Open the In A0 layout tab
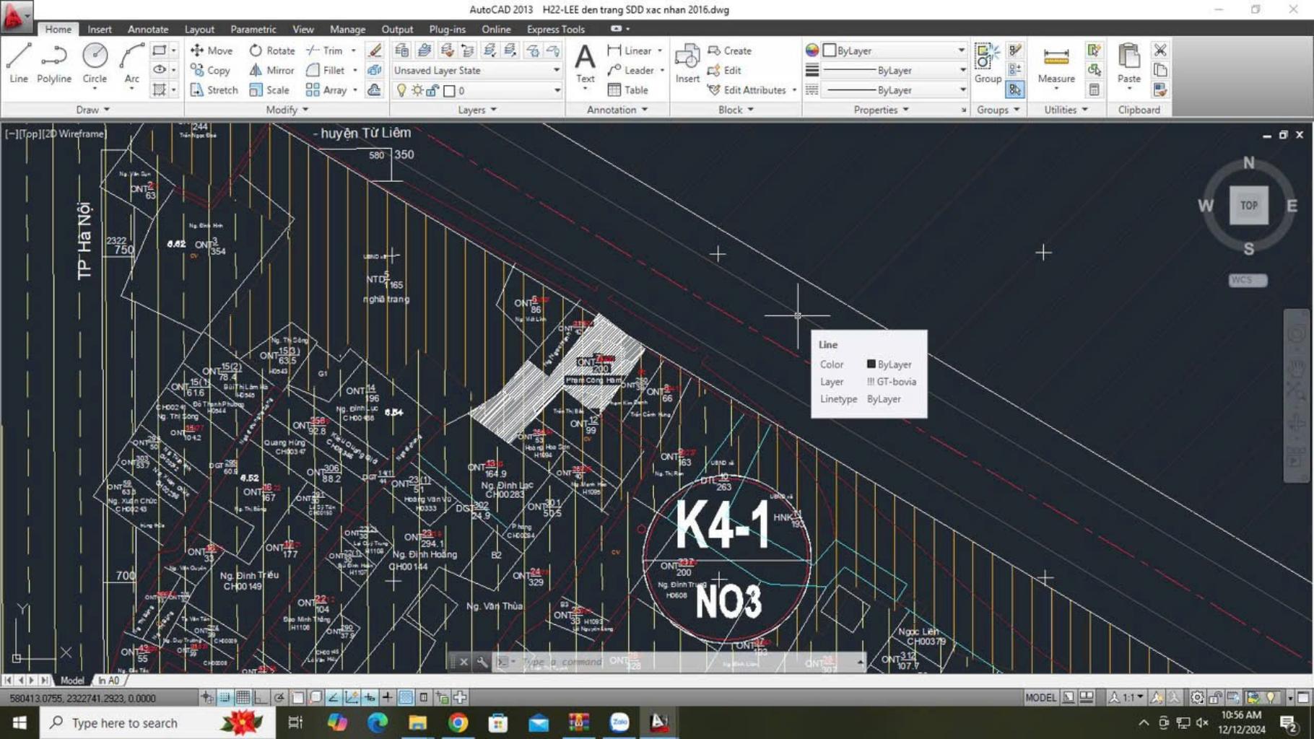 coord(109,680)
